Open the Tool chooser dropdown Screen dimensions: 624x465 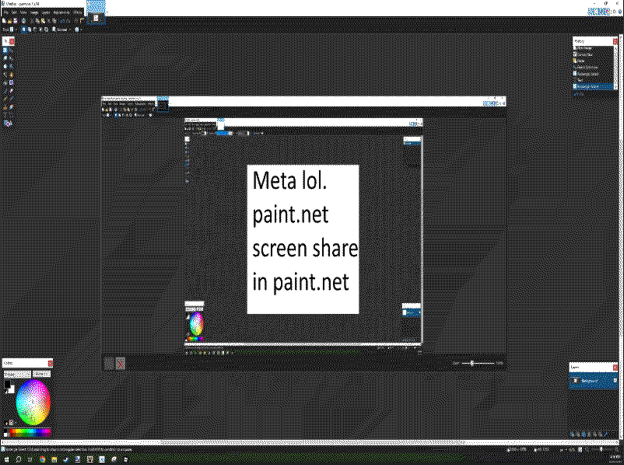[13, 29]
